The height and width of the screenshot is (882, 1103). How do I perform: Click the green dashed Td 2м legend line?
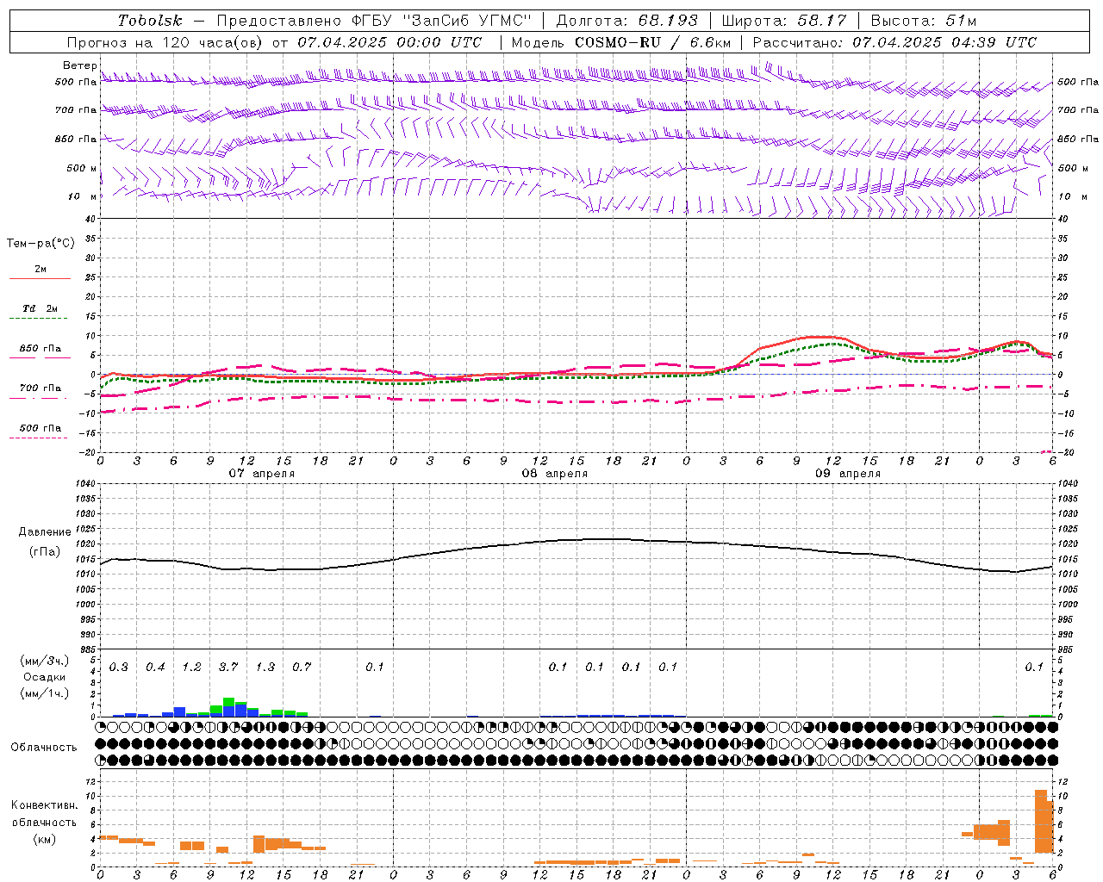pos(38,319)
